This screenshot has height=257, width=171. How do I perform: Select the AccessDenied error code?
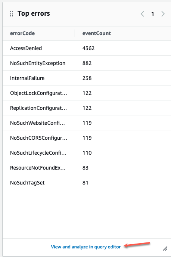(26, 48)
